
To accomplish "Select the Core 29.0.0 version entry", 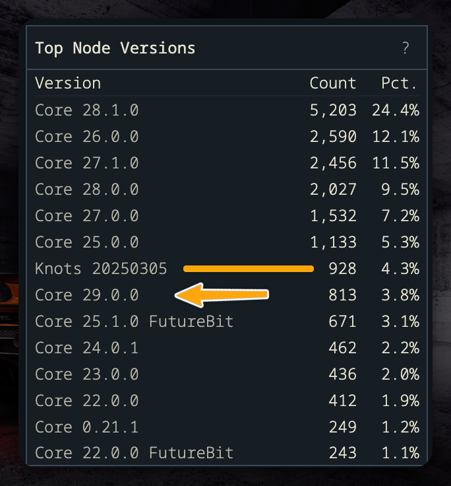I will tap(86, 295).
